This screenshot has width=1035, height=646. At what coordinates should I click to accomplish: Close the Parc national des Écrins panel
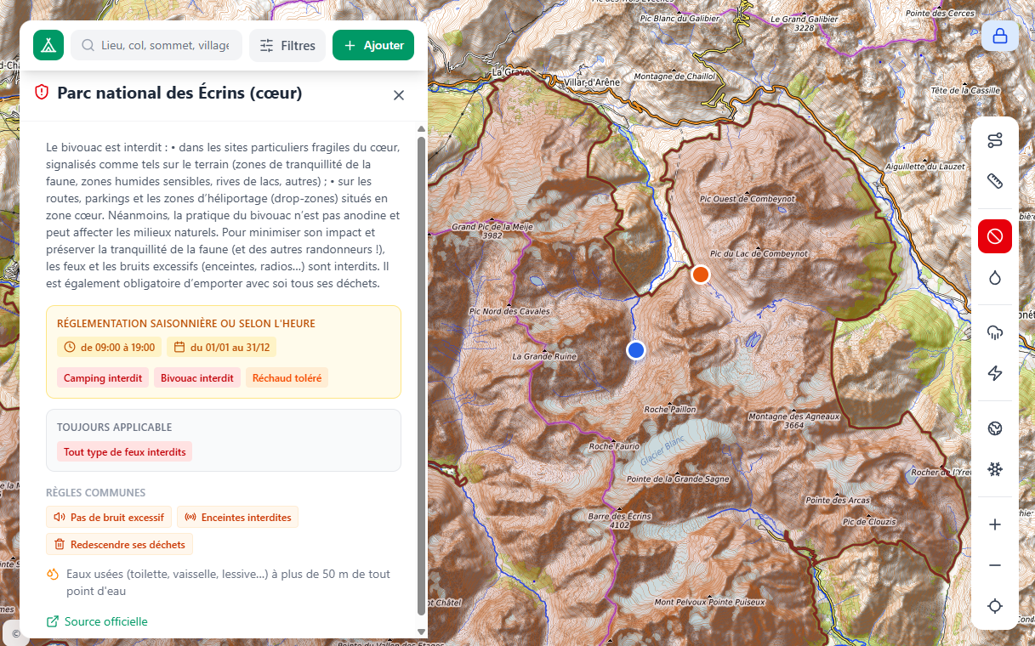click(399, 94)
